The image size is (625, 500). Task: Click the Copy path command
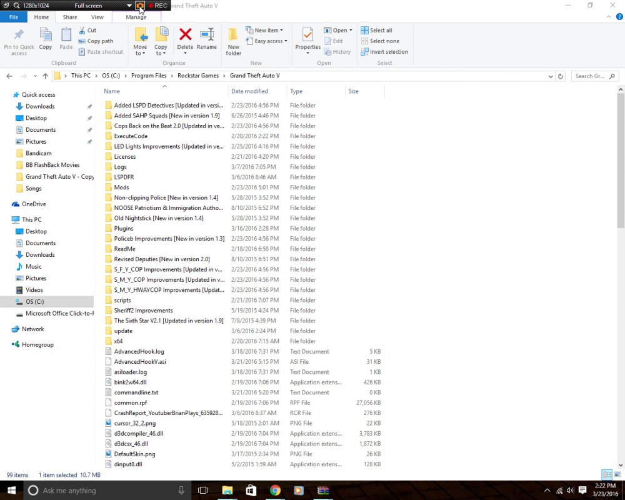point(96,41)
